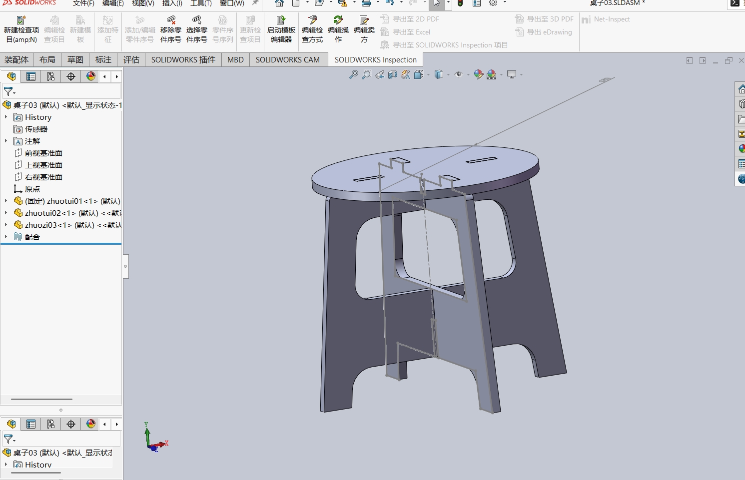Open Design Library icon in task pane

(742, 104)
